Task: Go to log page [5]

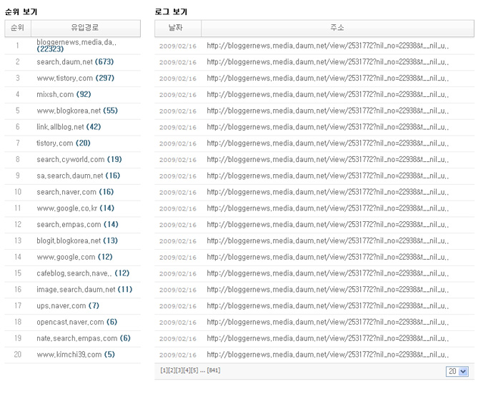Action: (x=194, y=370)
